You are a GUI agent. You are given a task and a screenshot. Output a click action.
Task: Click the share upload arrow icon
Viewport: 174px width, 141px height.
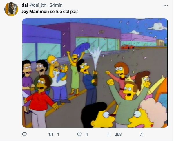[142, 134]
